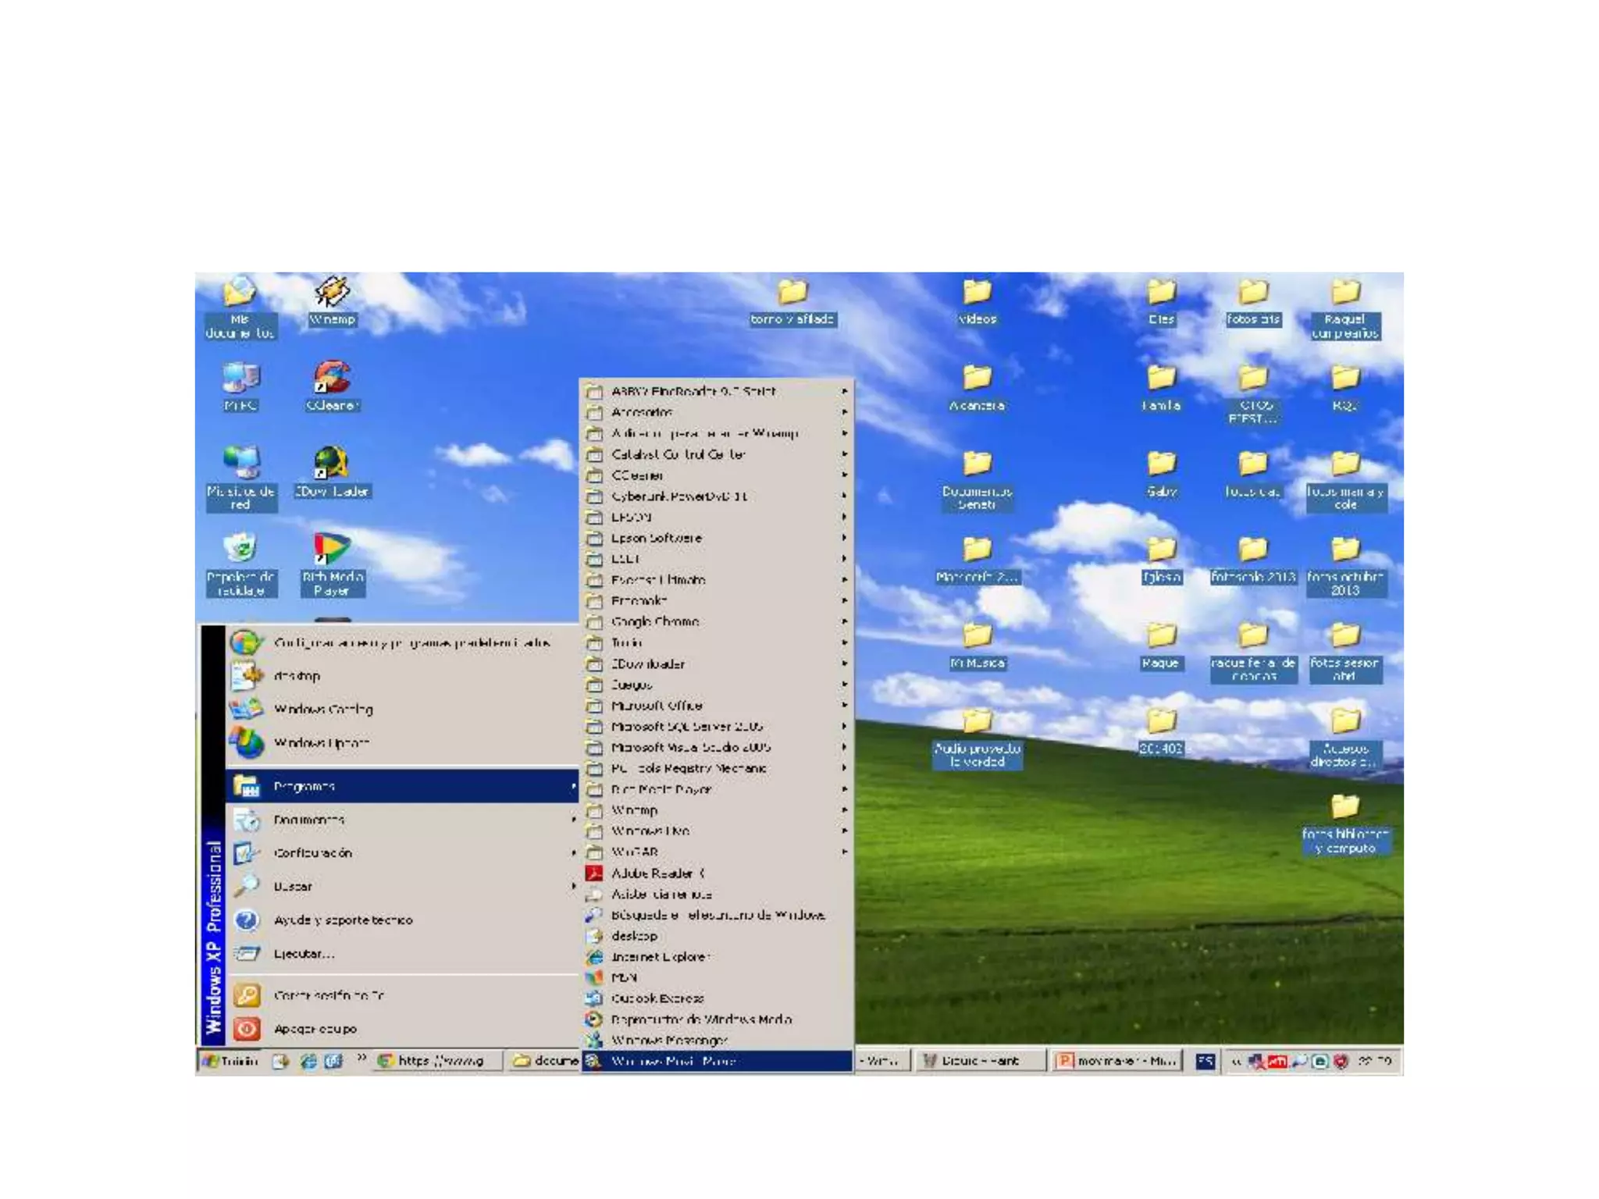Choose Ejecutar... from Start menu

(x=304, y=953)
